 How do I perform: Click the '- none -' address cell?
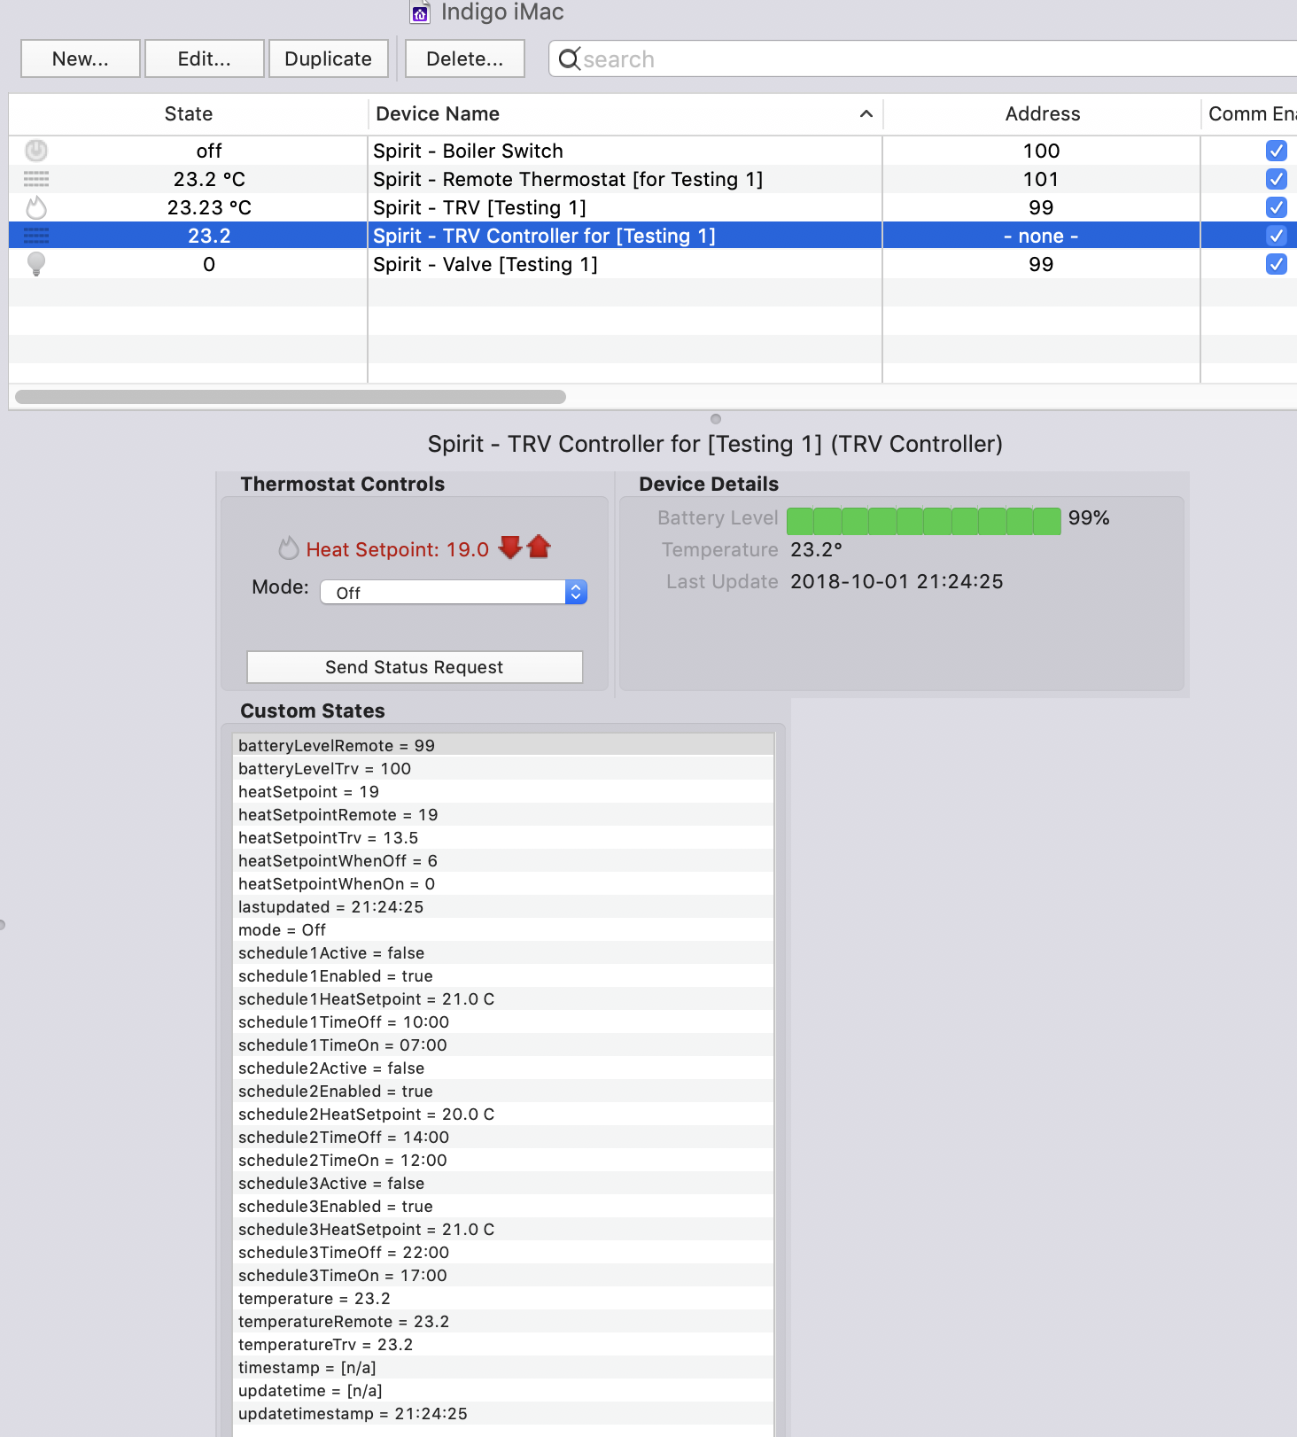pos(1042,236)
